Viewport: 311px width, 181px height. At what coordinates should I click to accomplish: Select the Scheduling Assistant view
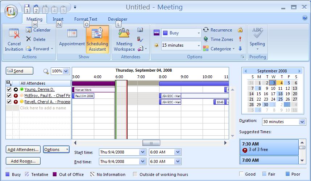[x=98, y=39]
